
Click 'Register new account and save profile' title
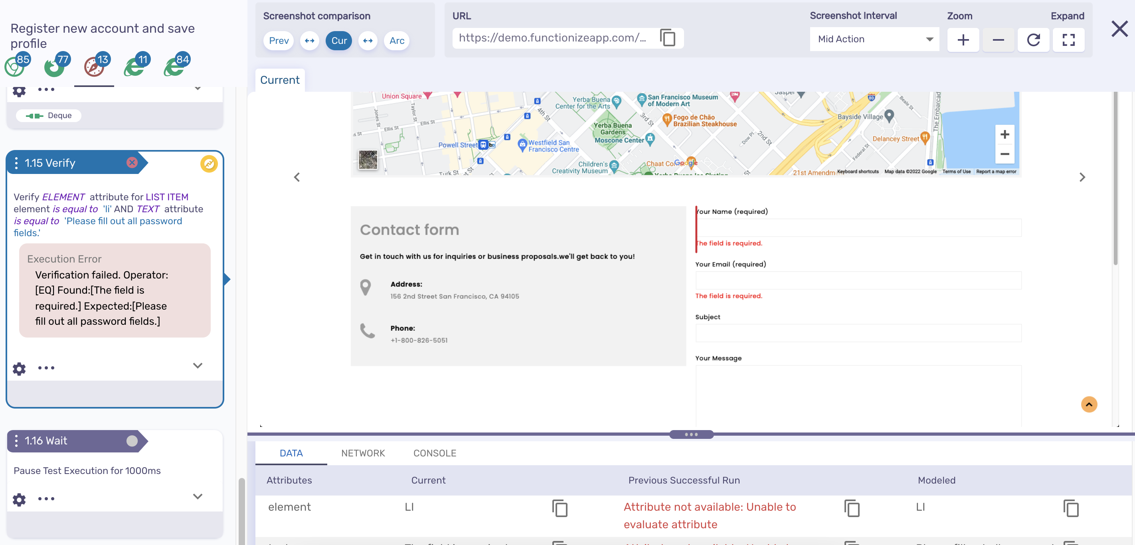(x=102, y=36)
